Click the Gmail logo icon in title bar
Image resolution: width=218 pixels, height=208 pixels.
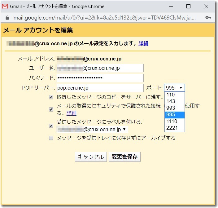(5, 6)
